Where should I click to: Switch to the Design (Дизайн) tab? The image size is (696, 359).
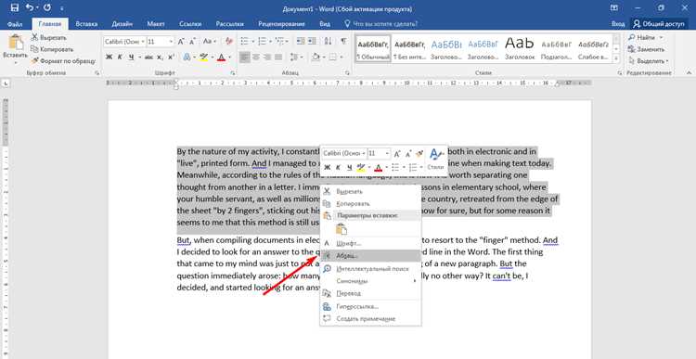pos(122,24)
